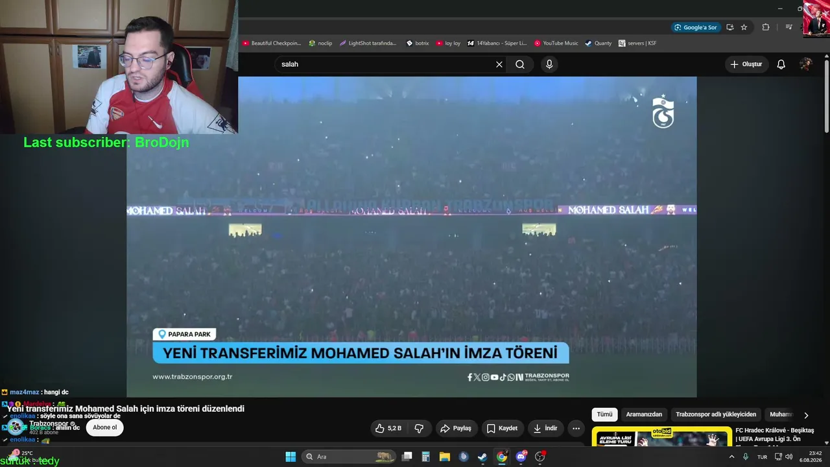This screenshot has width=830, height=467.
Task: Click the taskbar Ara search box
Action: pos(348,457)
